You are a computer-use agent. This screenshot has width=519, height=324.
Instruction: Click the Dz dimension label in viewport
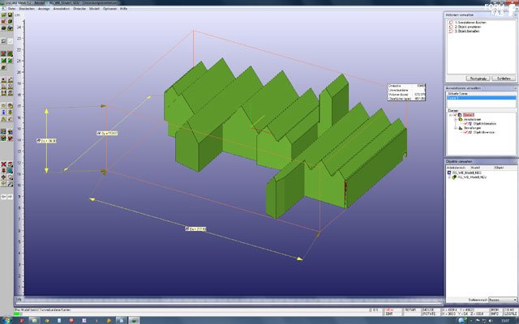(46, 141)
